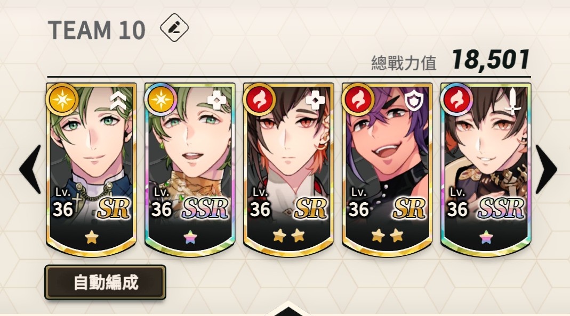Viewport: 570px width, 316px height.
Task: Click the fire element icon on purple-haired card
Action: 358,99
